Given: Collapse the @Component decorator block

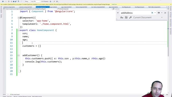Looking at the screenshot, I should [19, 18].
